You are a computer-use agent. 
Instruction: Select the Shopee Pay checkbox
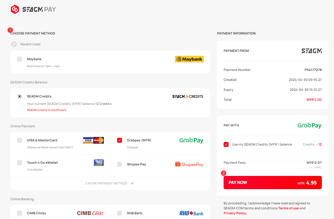[120, 164]
